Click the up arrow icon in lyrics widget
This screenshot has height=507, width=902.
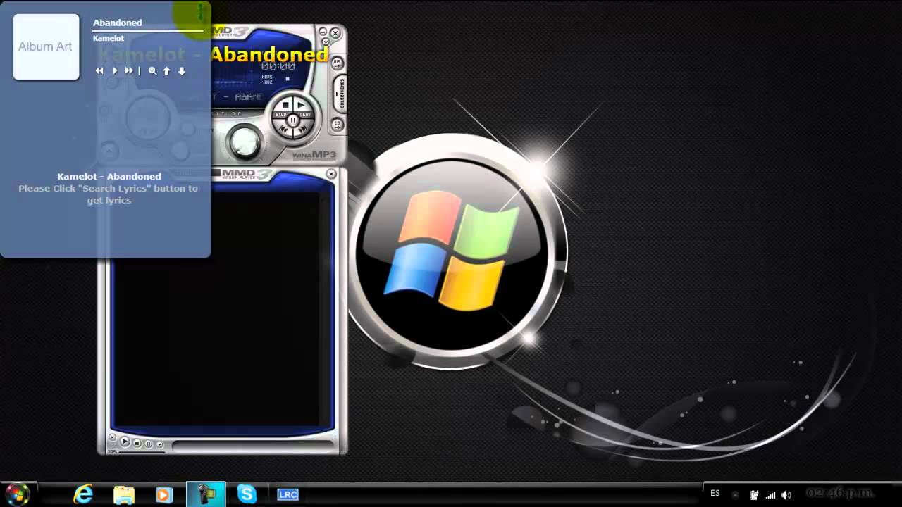pyautogui.click(x=167, y=71)
